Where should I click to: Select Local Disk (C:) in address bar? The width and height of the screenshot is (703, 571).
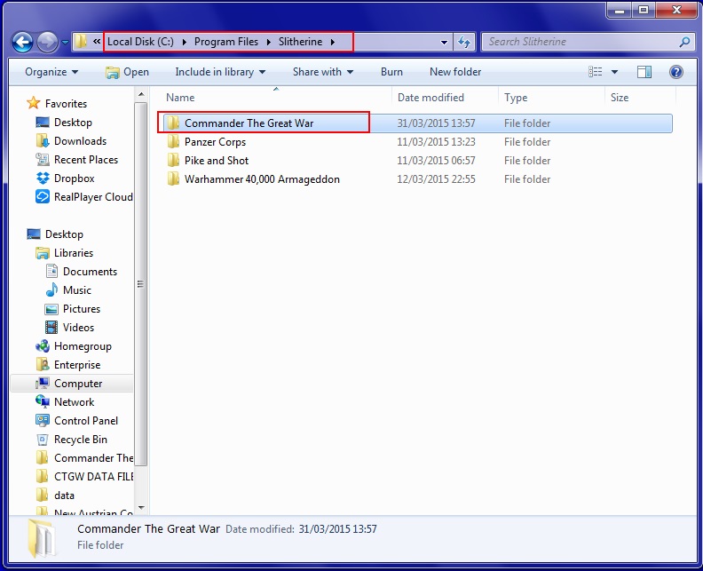140,42
